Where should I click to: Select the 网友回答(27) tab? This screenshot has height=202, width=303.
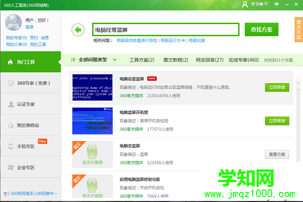[210, 60]
